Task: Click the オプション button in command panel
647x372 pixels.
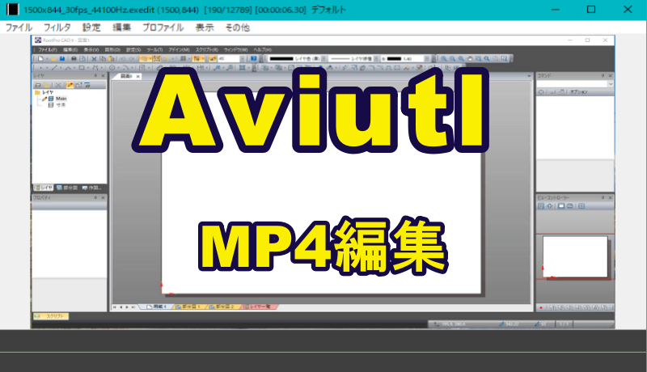Action: point(578,91)
